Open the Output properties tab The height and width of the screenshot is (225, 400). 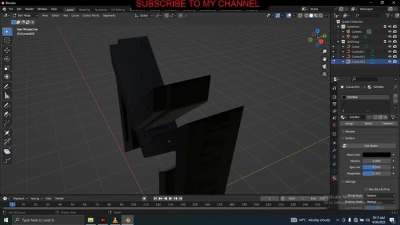click(x=334, y=104)
